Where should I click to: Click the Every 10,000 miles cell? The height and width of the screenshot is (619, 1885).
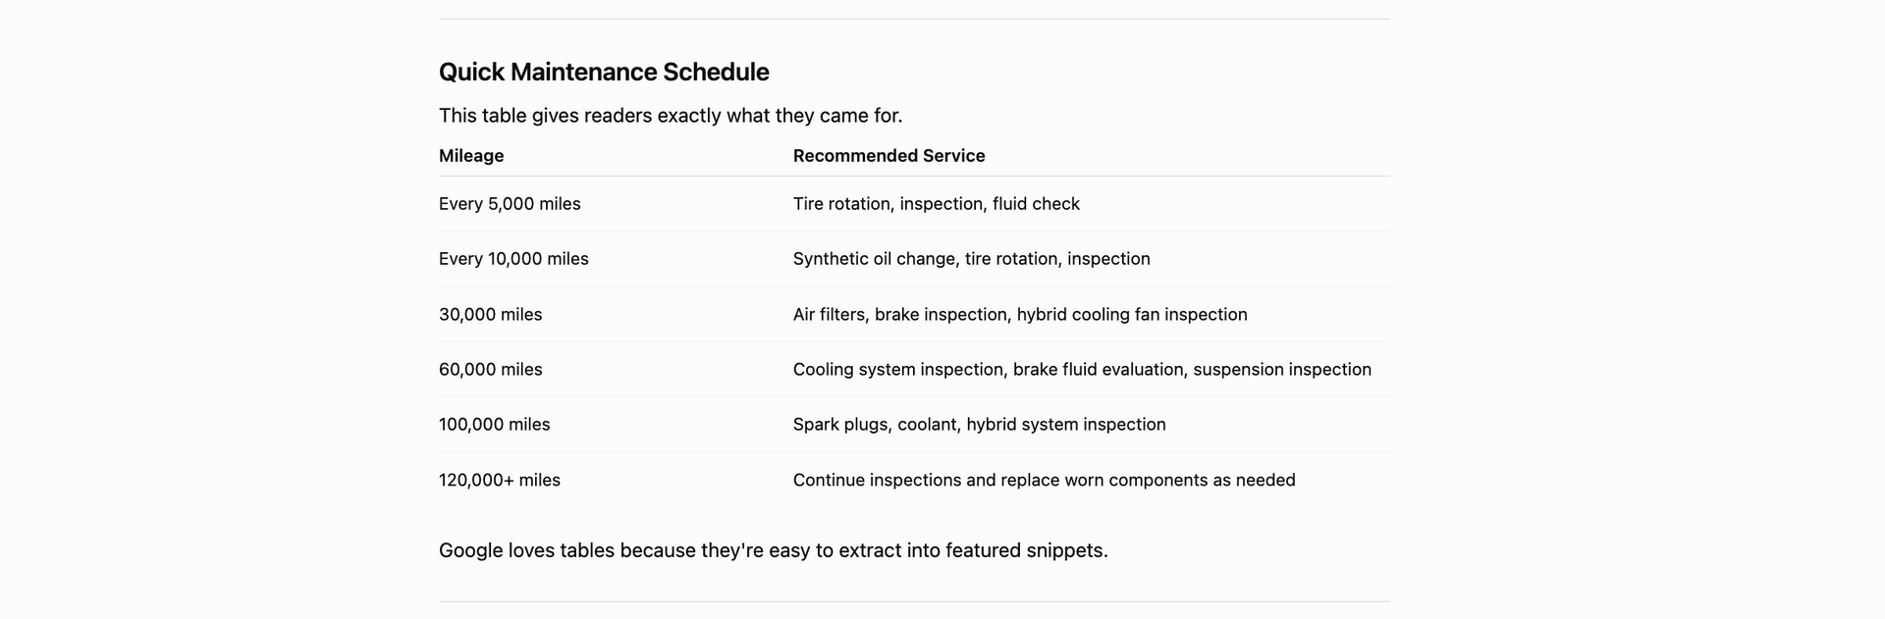point(513,259)
